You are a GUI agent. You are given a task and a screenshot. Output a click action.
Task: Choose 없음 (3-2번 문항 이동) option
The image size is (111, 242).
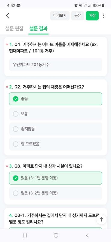[x=55, y=193]
